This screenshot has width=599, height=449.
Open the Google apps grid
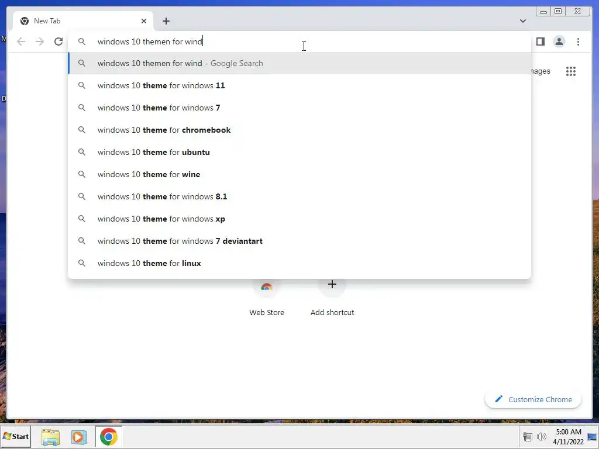tap(571, 71)
